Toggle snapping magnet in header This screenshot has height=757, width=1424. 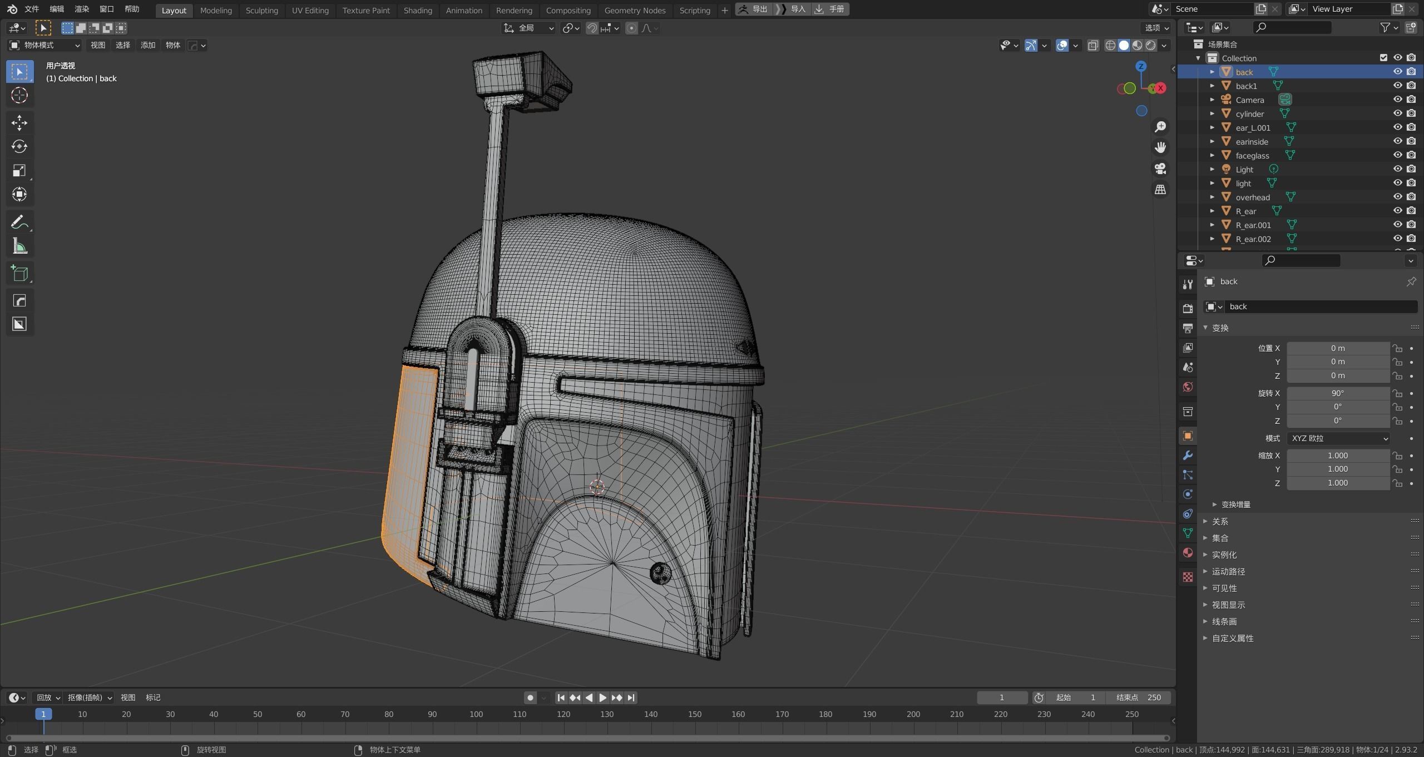coord(592,28)
